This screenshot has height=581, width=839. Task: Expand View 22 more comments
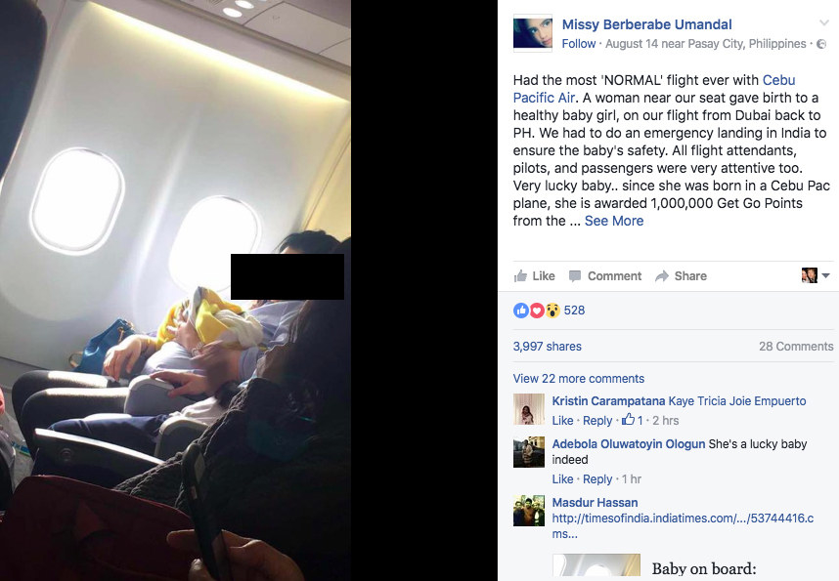pos(579,379)
